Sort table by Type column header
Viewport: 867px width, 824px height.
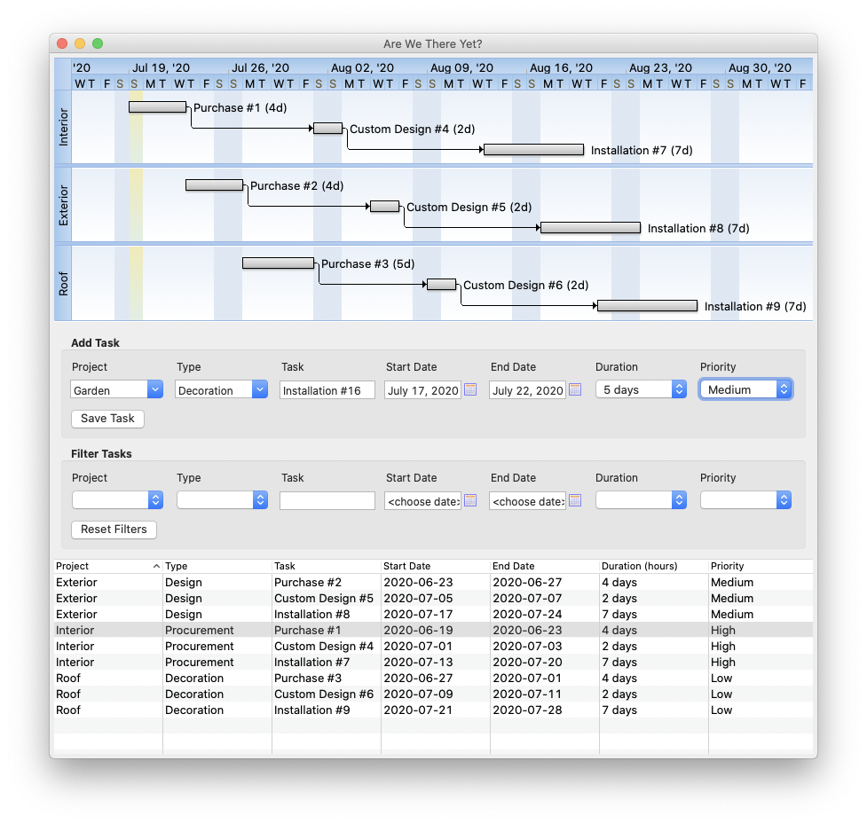[217, 566]
